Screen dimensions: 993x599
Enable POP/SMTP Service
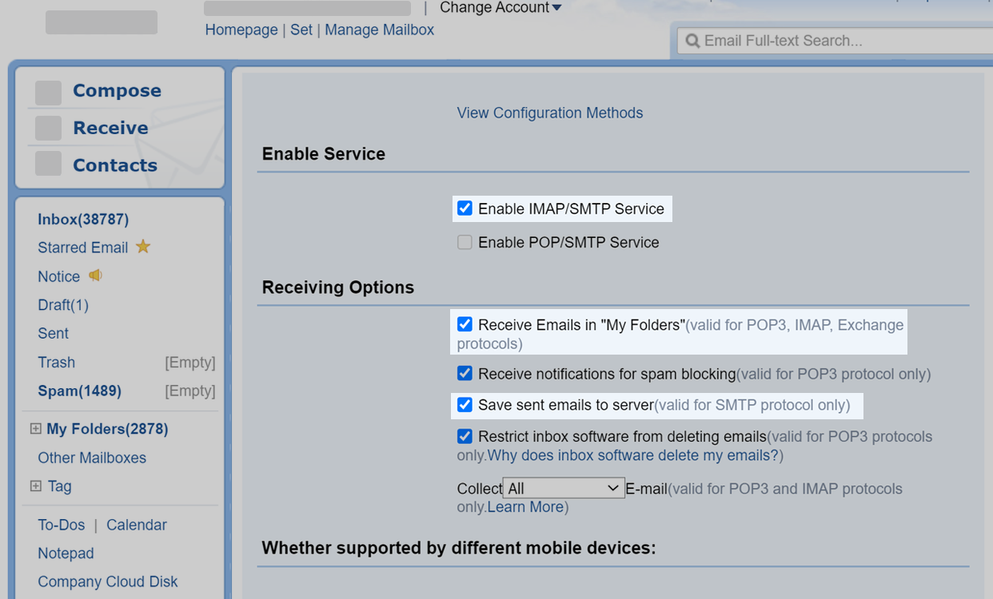[465, 242]
